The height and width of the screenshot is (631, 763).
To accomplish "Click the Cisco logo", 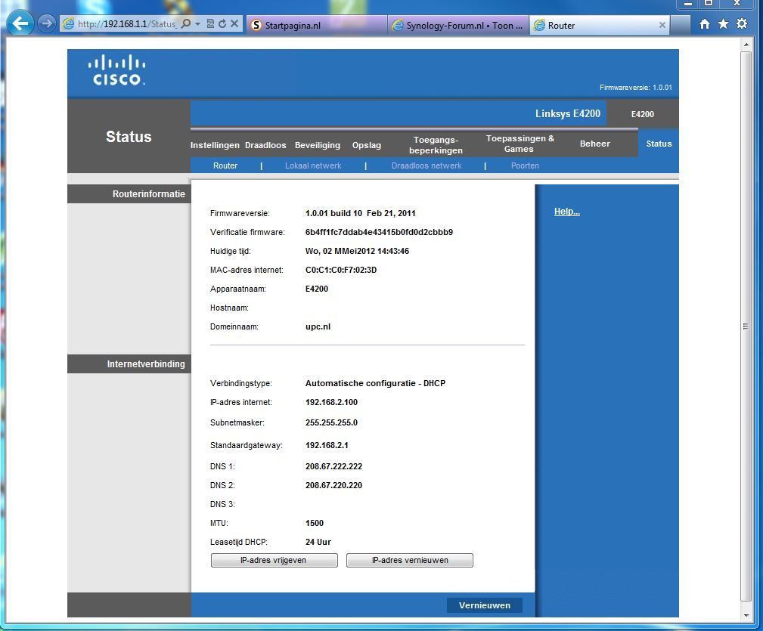I will [x=116, y=71].
